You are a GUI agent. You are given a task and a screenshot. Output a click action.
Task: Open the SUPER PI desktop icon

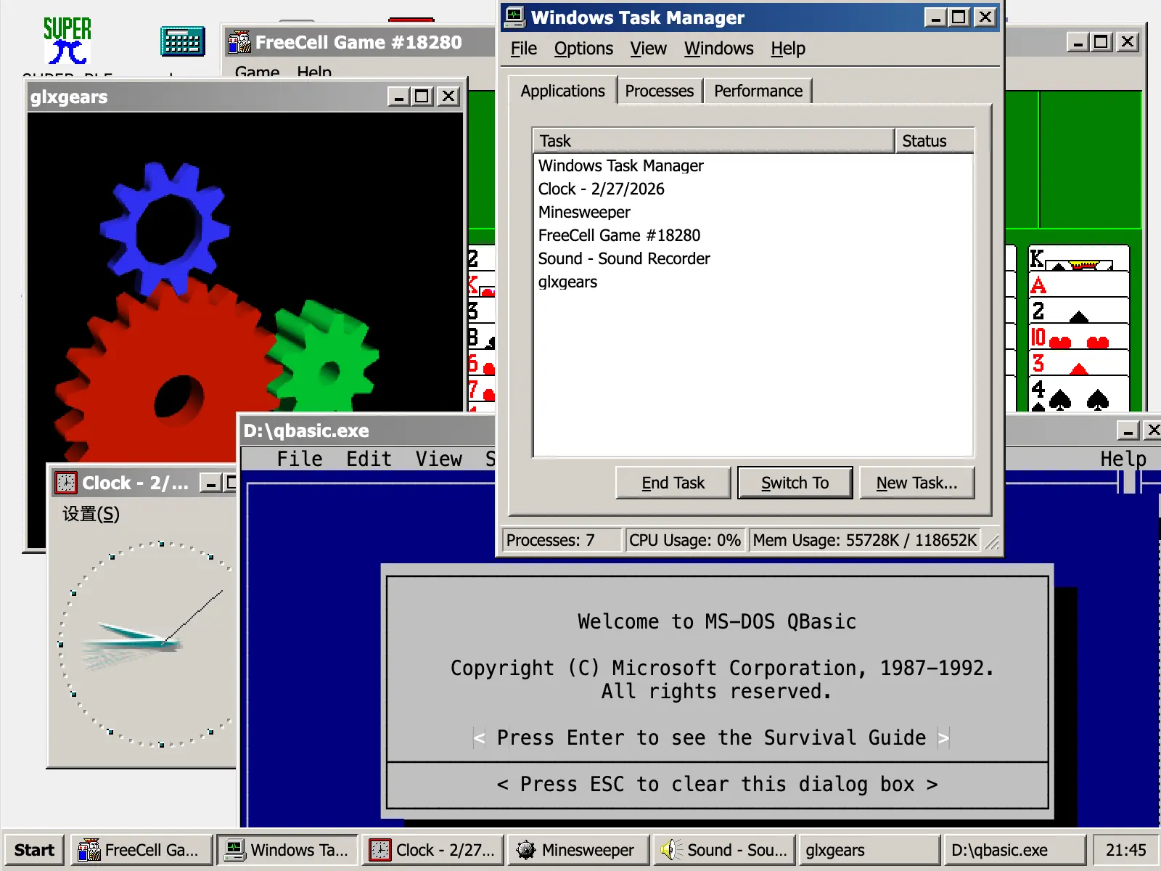pos(67,40)
